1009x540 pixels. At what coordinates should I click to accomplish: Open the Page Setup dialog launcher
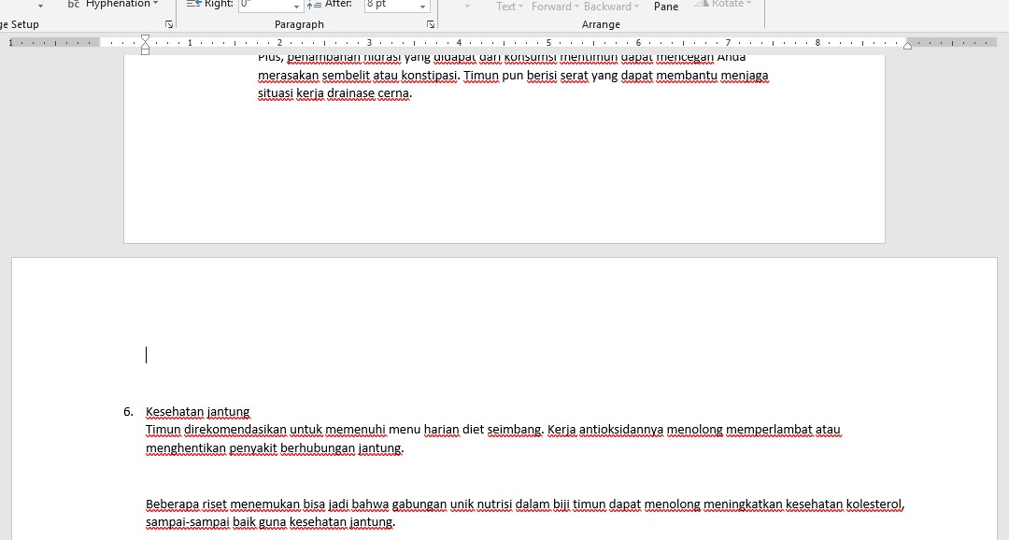[169, 24]
